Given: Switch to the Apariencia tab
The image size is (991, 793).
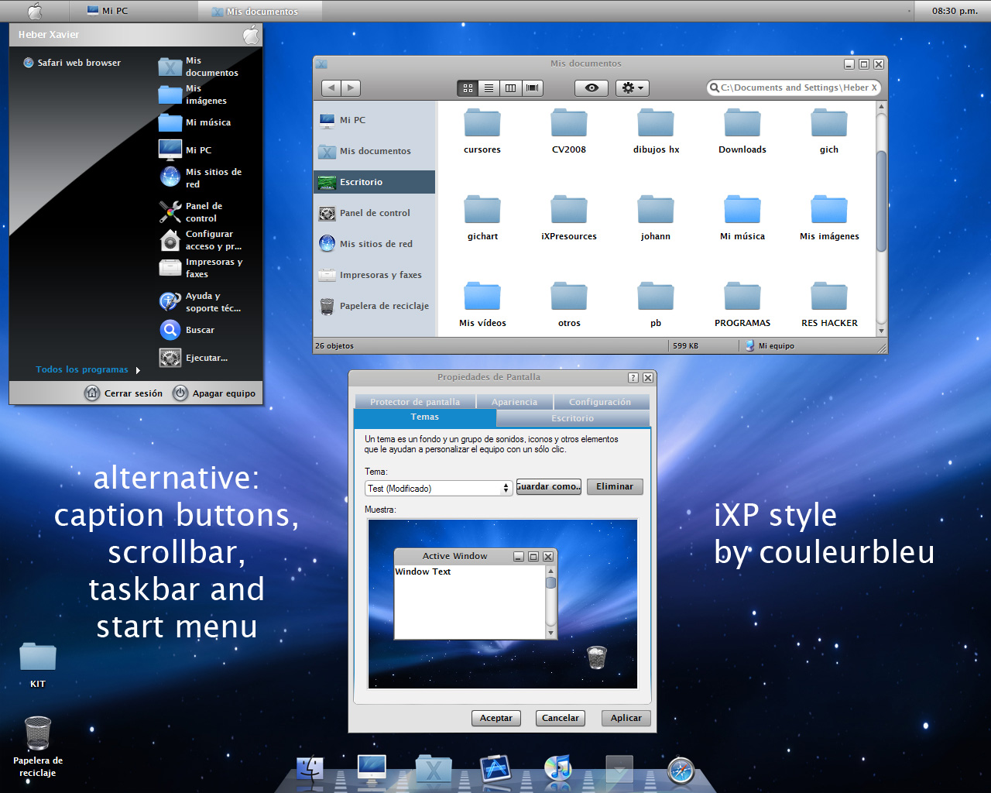Looking at the screenshot, I should pyautogui.click(x=514, y=401).
